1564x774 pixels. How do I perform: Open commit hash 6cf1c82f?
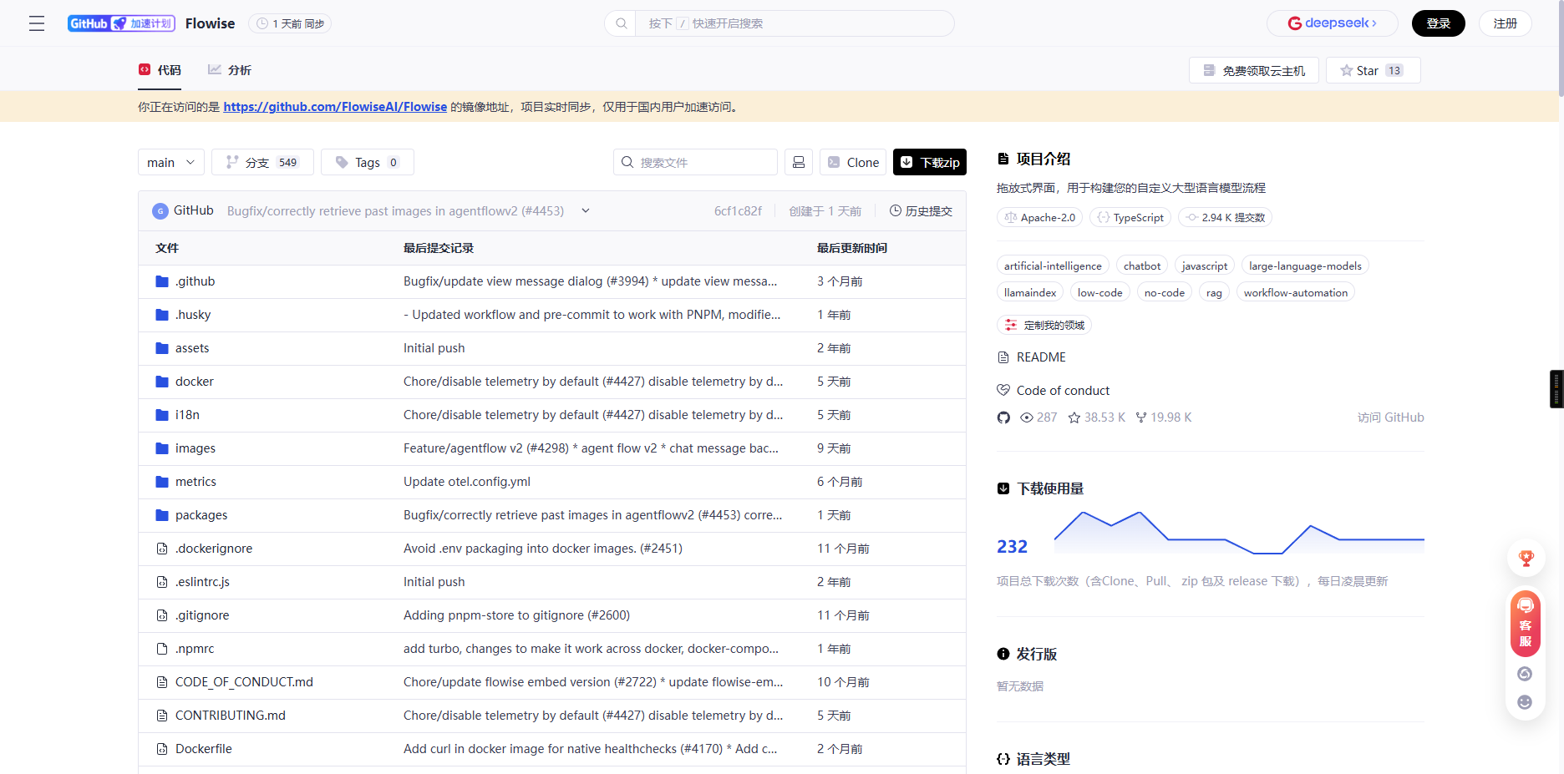click(738, 211)
